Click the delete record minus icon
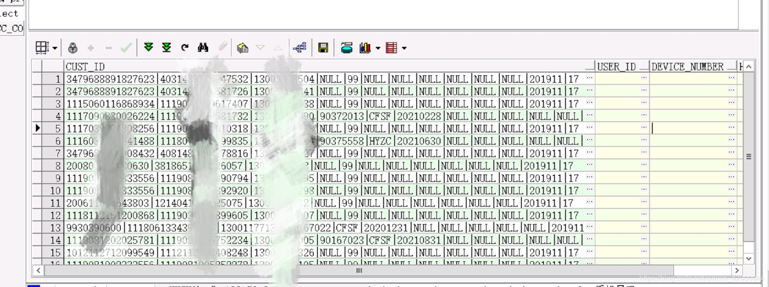Screen dimensions: 769x287 [108, 48]
